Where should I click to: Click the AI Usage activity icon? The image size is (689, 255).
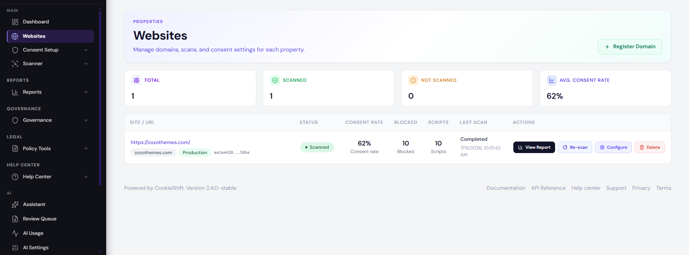tap(15, 233)
